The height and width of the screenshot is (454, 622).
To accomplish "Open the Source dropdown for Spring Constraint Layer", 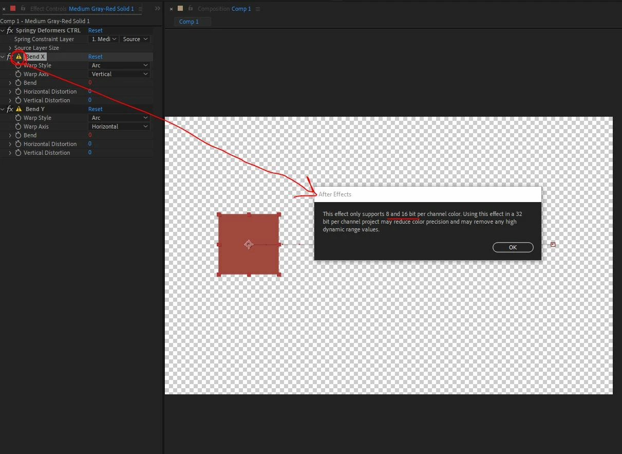I will [x=135, y=39].
